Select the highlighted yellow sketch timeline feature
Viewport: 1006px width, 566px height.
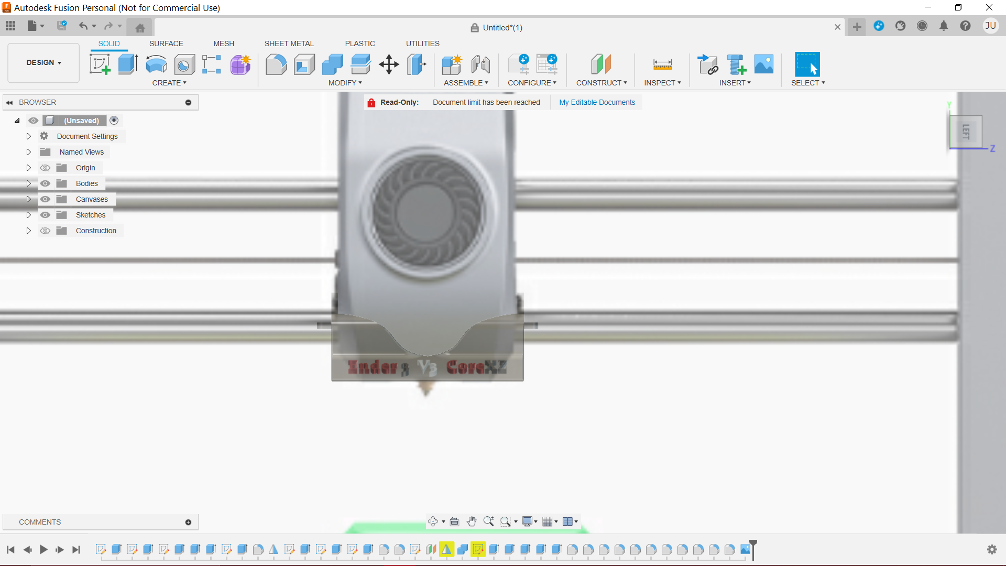(x=478, y=549)
